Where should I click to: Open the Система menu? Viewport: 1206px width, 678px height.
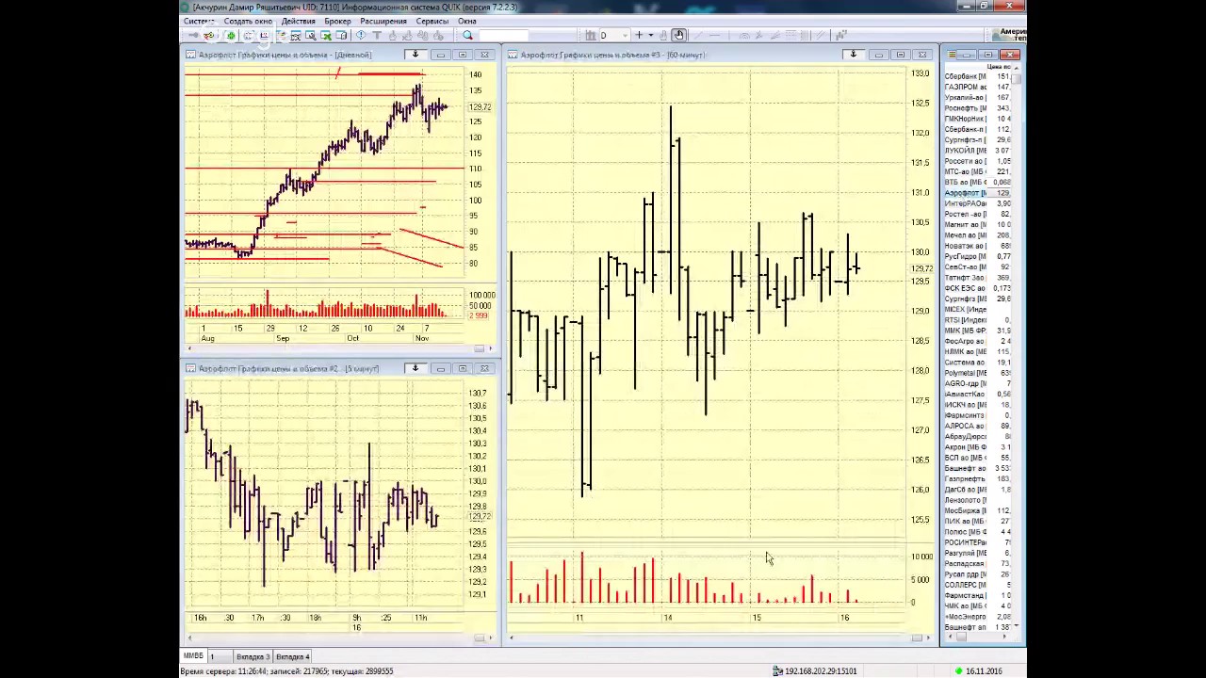point(199,21)
